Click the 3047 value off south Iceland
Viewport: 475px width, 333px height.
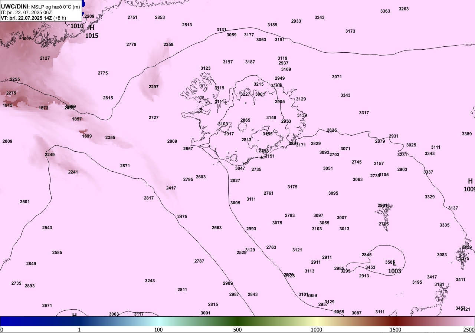click(x=240, y=168)
